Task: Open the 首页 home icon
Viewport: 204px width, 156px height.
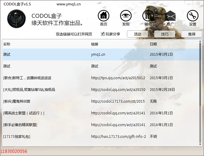Action: pyautogui.click(x=103, y=16)
